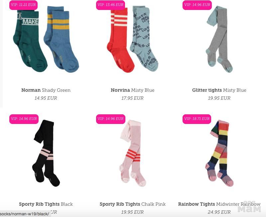266x217 pixels.
Task: Open the Sporty Rib Tights Chalk Pink image
Action: [x=132, y=153]
